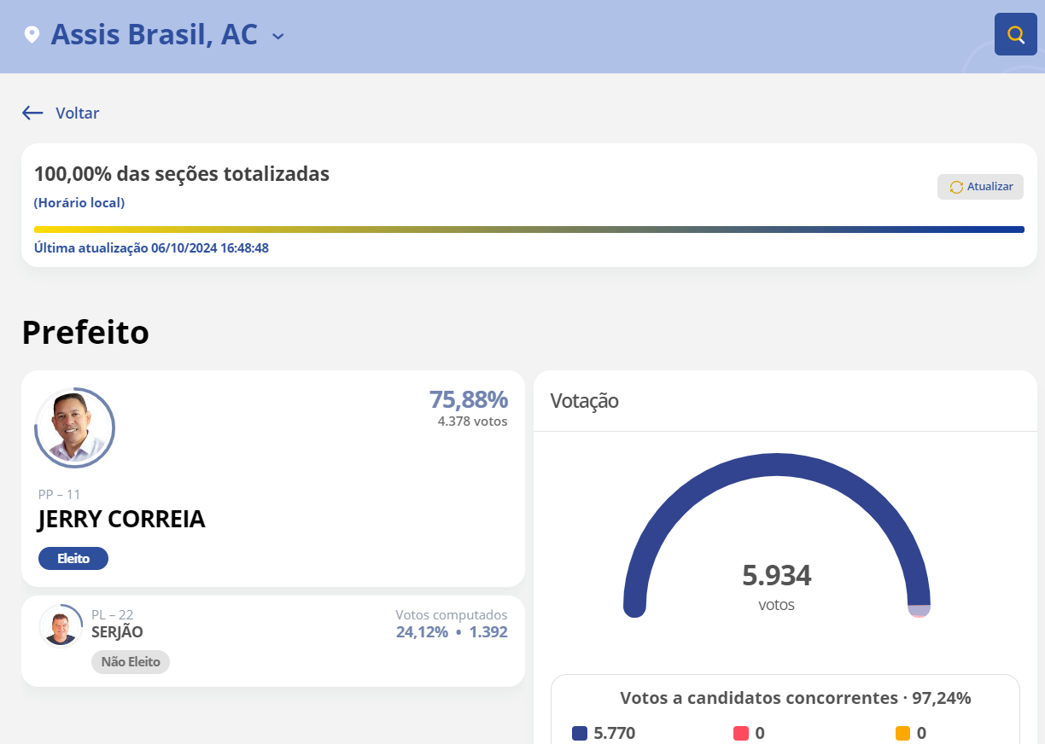
Task: Click the sections totalized progress bar
Action: pos(528,230)
